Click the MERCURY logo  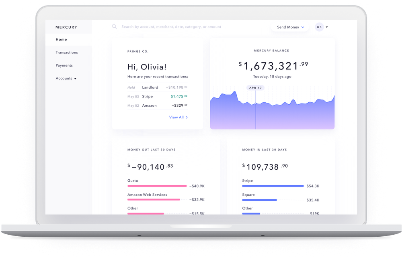[66, 27]
